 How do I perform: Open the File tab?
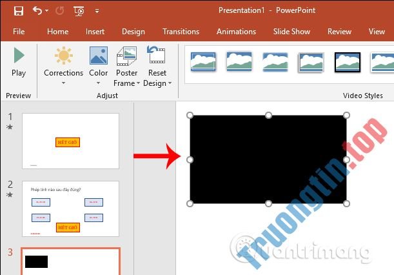19,32
